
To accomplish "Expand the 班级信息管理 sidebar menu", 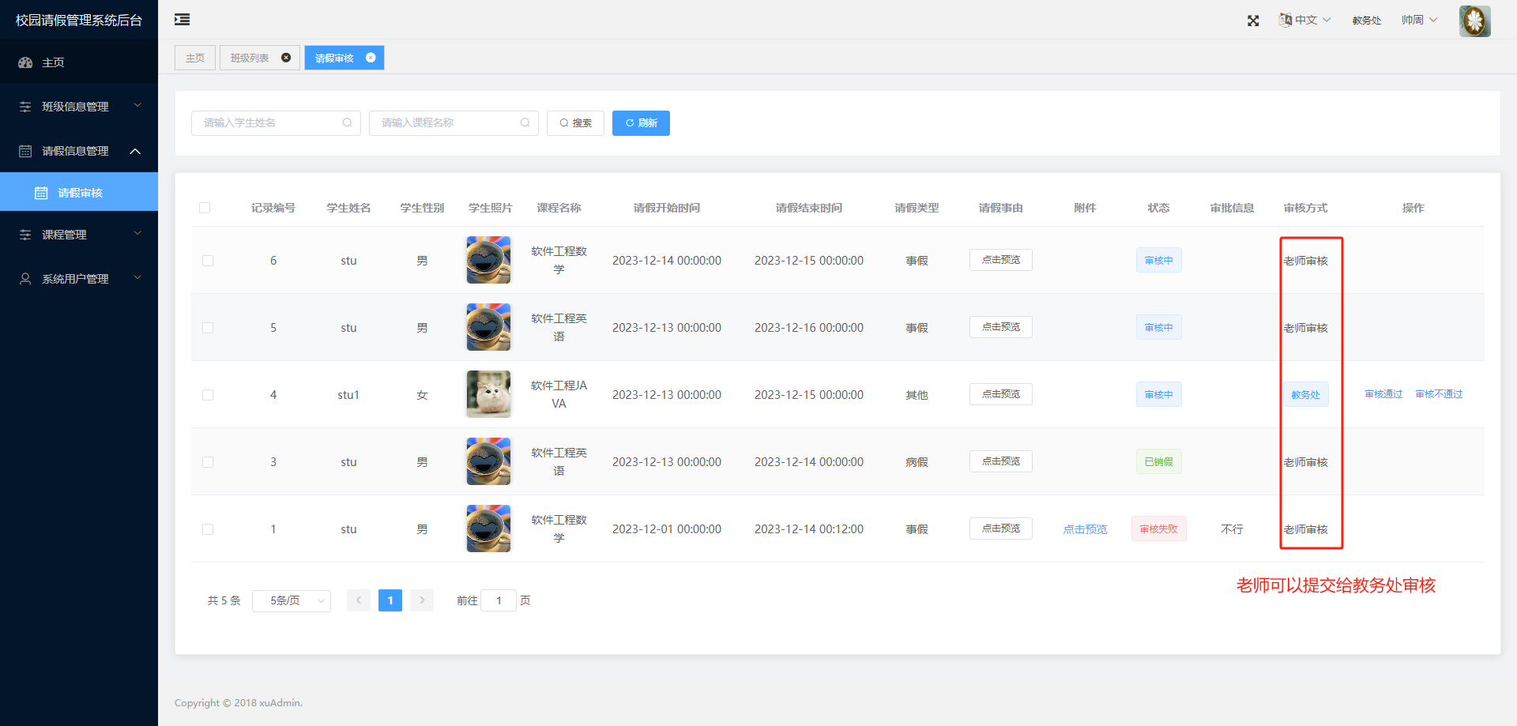I will (x=79, y=107).
